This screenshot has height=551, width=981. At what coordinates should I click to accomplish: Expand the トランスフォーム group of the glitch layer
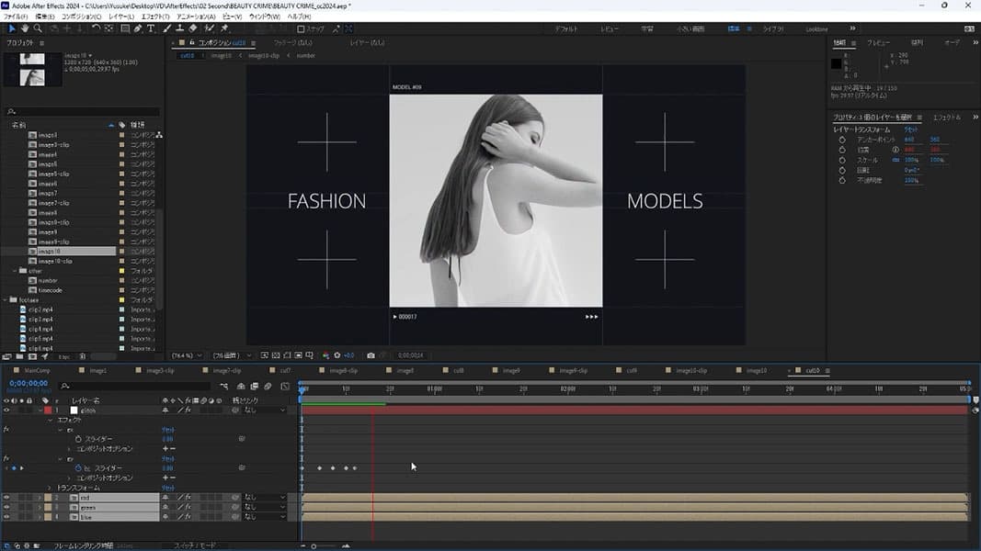[50, 488]
